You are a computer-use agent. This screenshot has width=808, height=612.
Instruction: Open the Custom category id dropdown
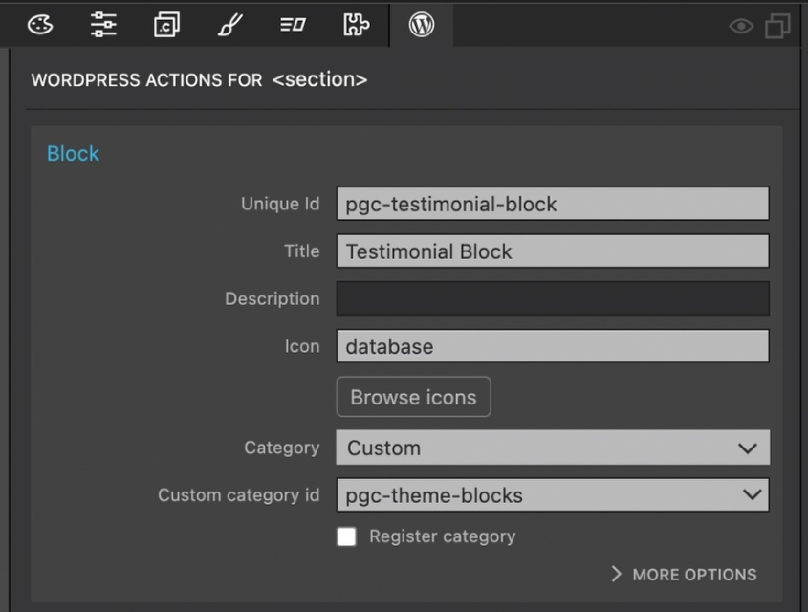coord(553,495)
